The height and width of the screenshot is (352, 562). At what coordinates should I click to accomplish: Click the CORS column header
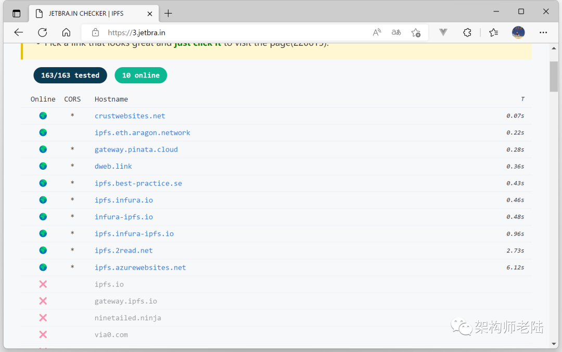coord(72,99)
